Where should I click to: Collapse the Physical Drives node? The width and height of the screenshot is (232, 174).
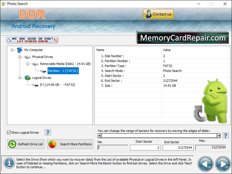(20, 57)
